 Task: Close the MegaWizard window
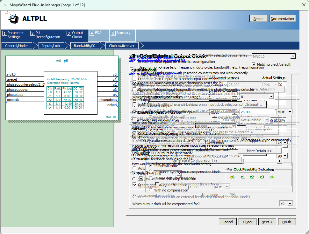pyautogui.click(x=304, y=5)
